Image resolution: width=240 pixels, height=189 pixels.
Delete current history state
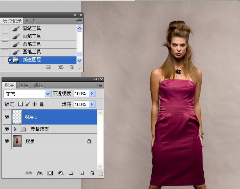pyautogui.click(x=71, y=67)
